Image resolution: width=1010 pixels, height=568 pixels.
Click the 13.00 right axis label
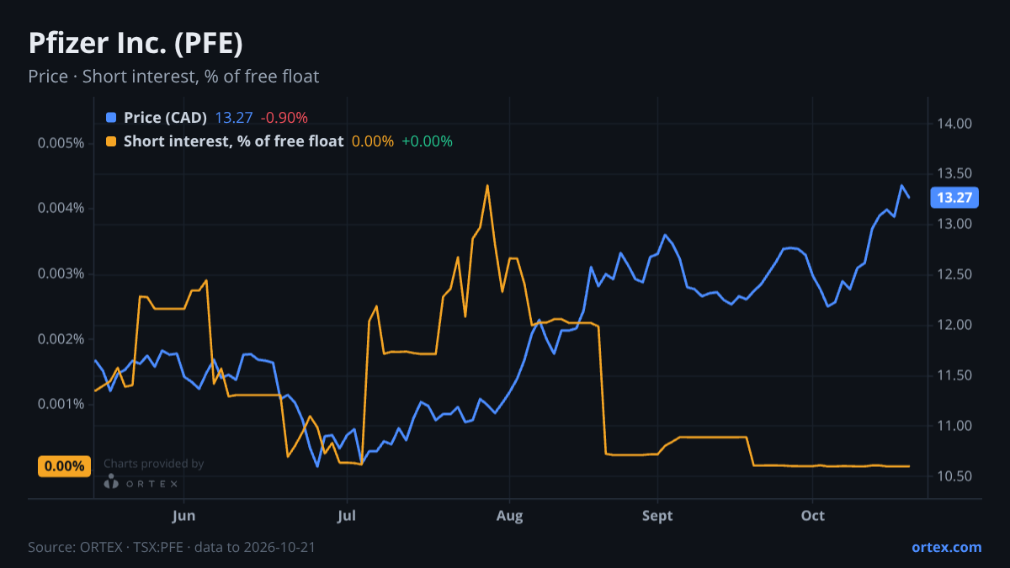(954, 225)
